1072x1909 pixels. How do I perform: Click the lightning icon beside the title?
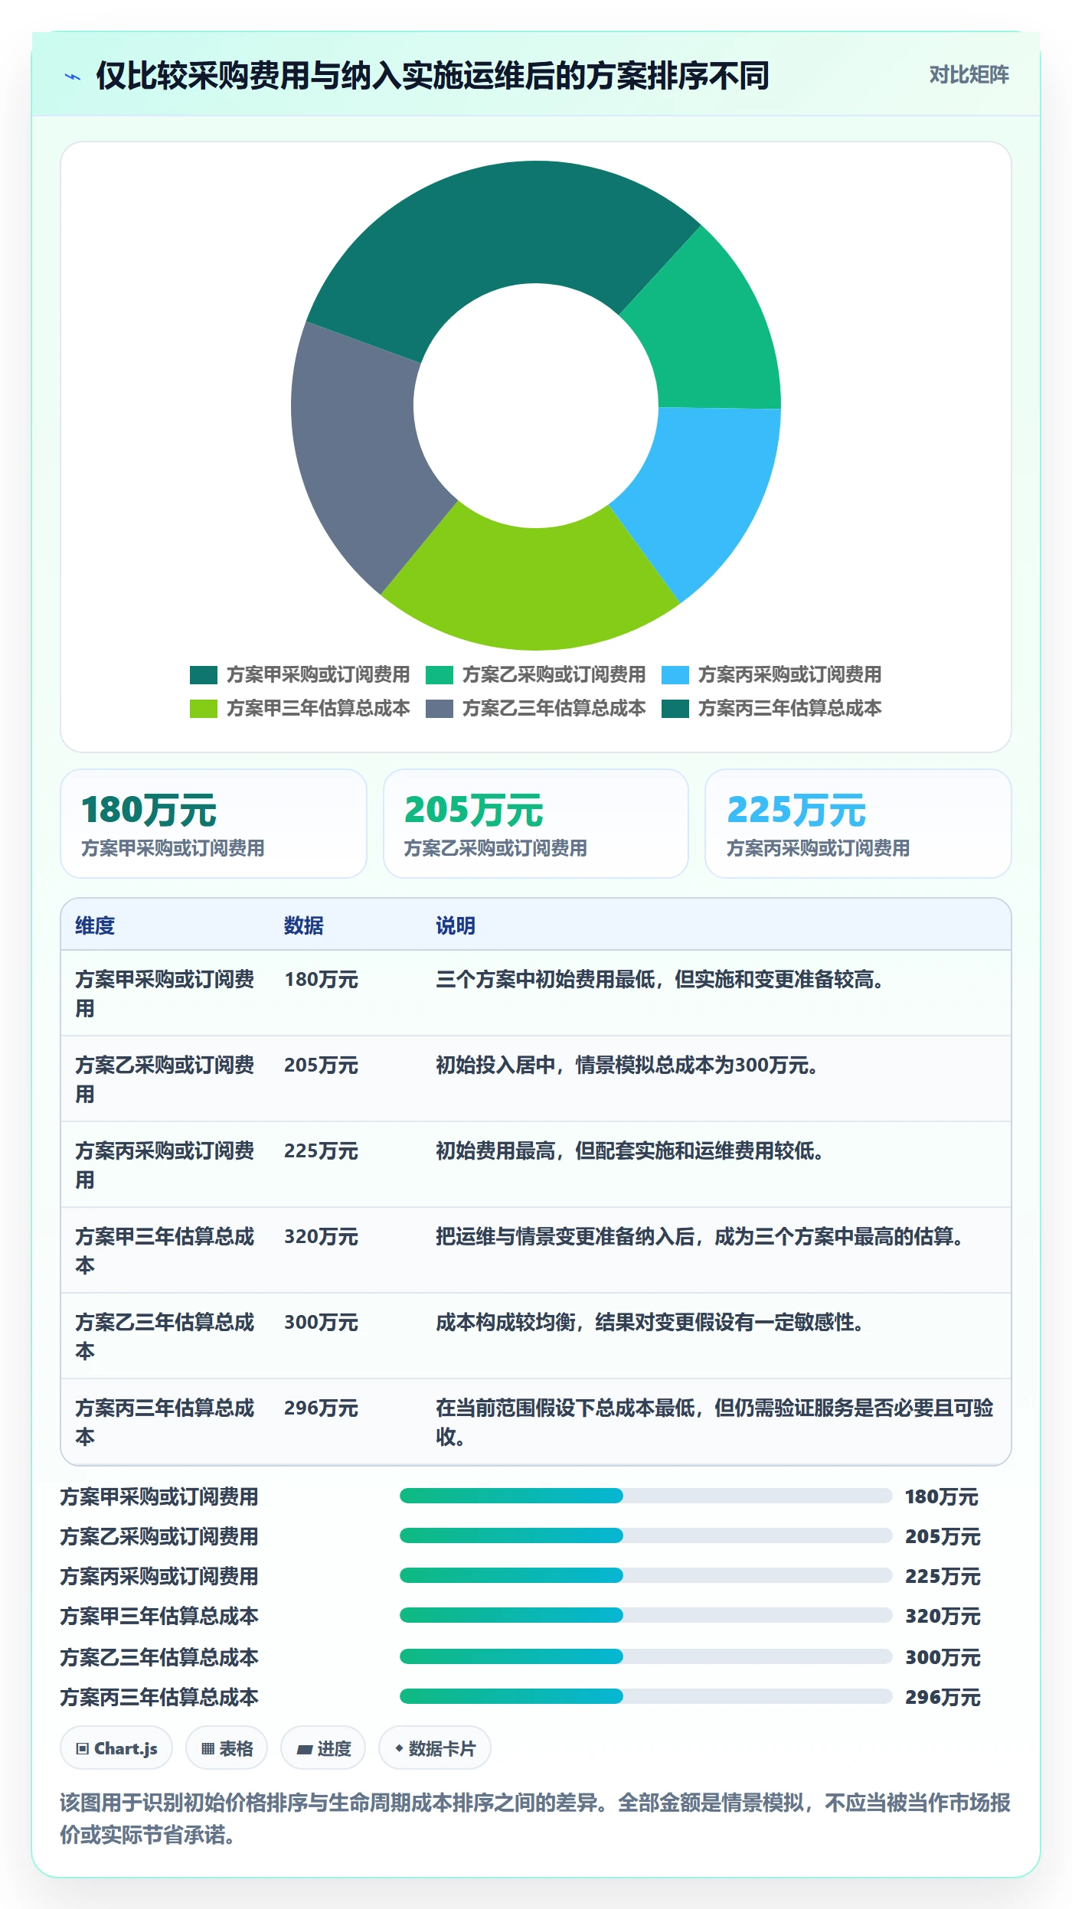click(x=73, y=77)
